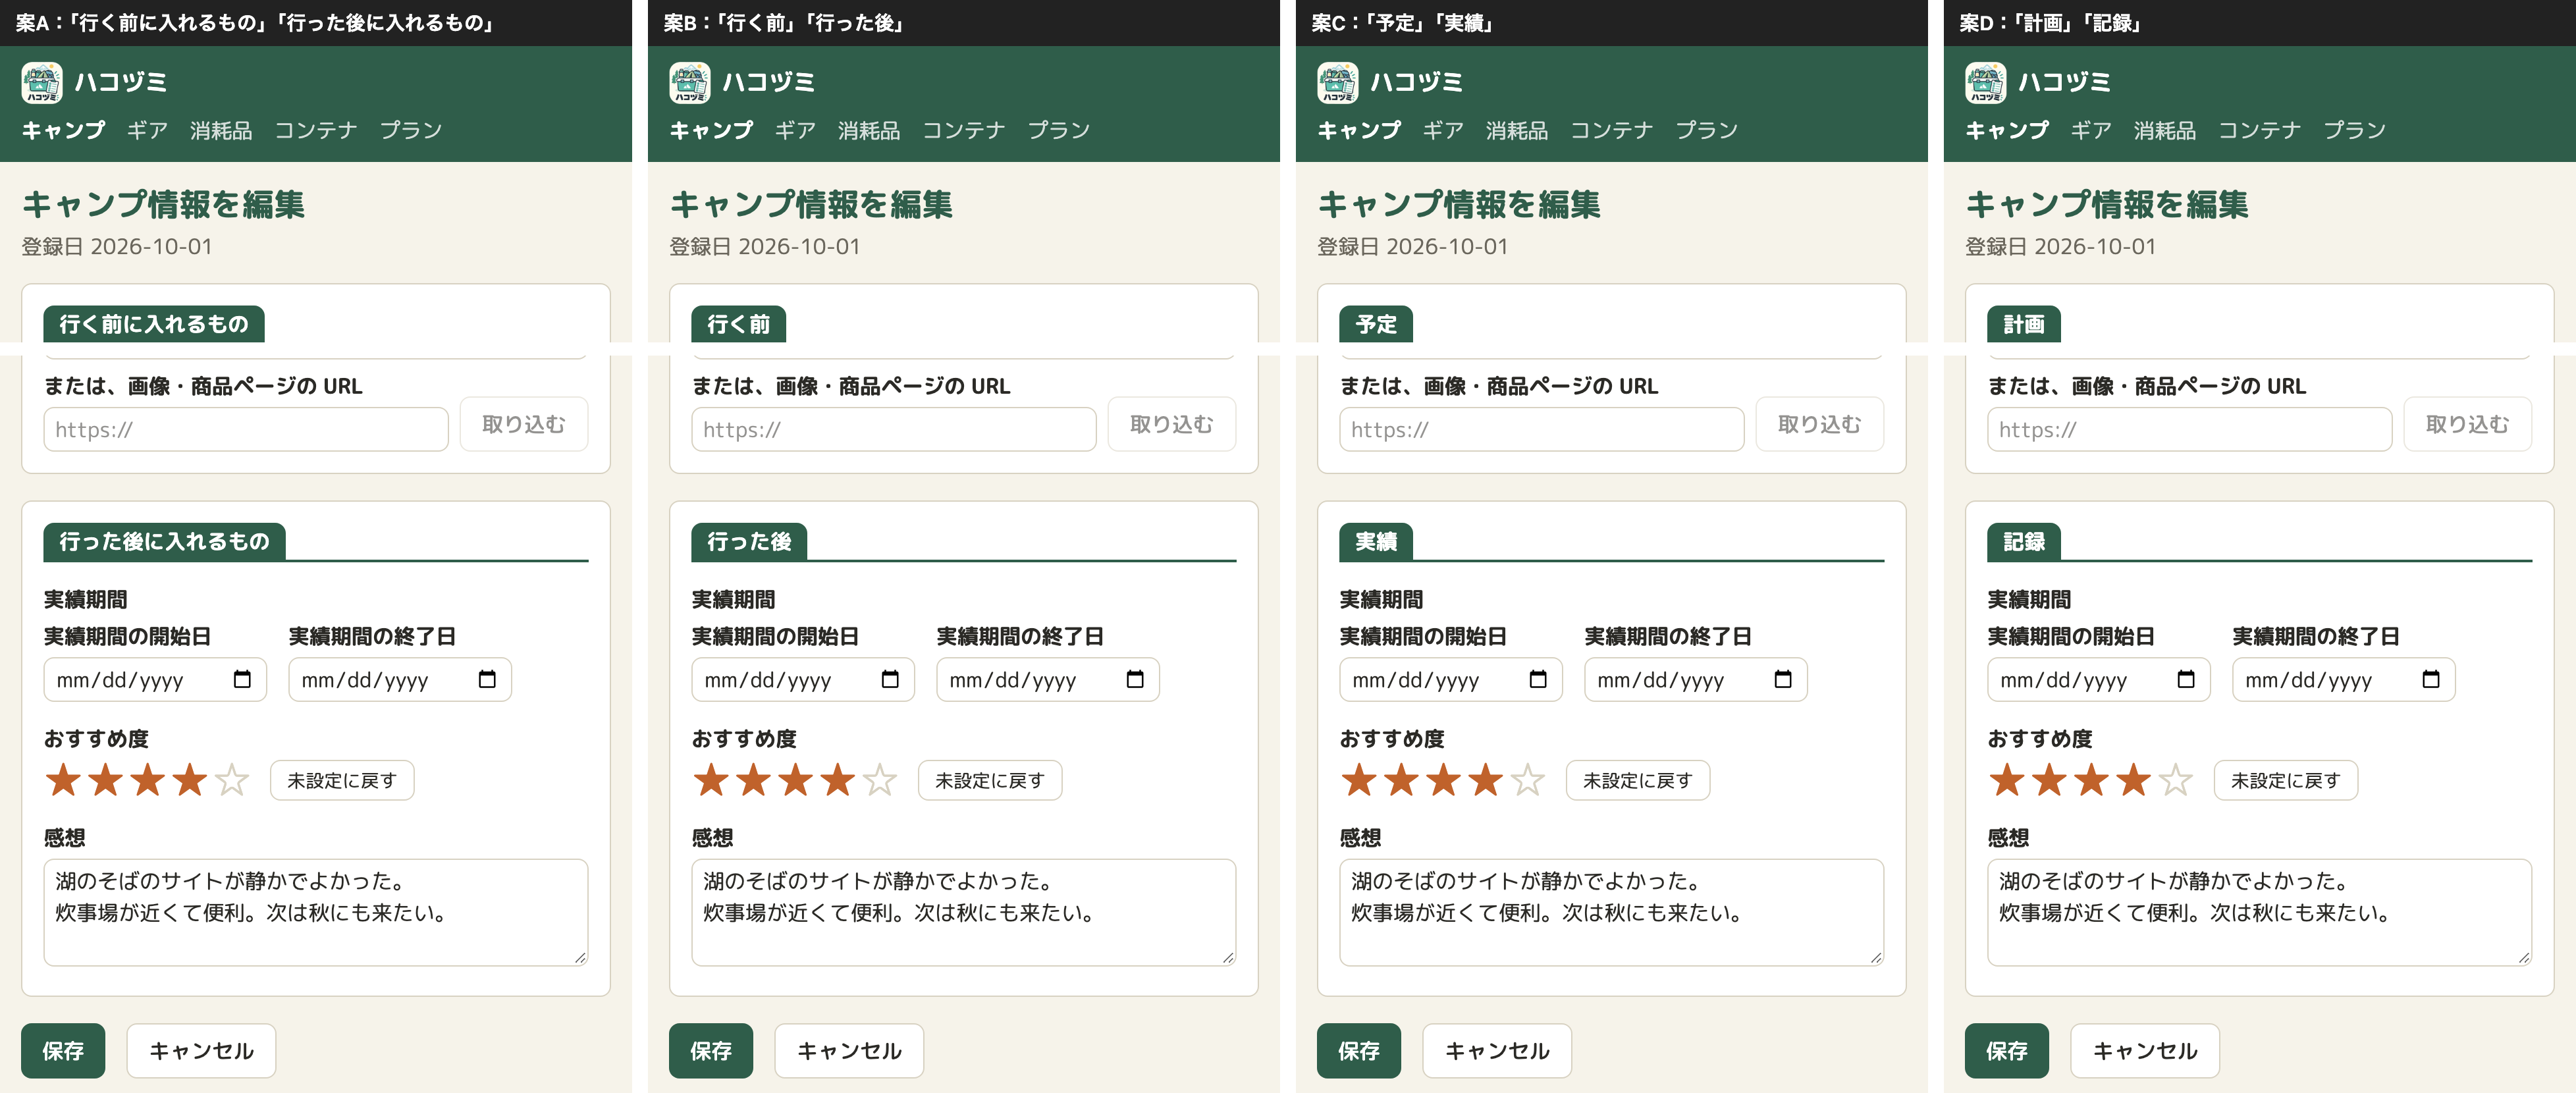Set rating to the first star in 案C

coord(1359,780)
